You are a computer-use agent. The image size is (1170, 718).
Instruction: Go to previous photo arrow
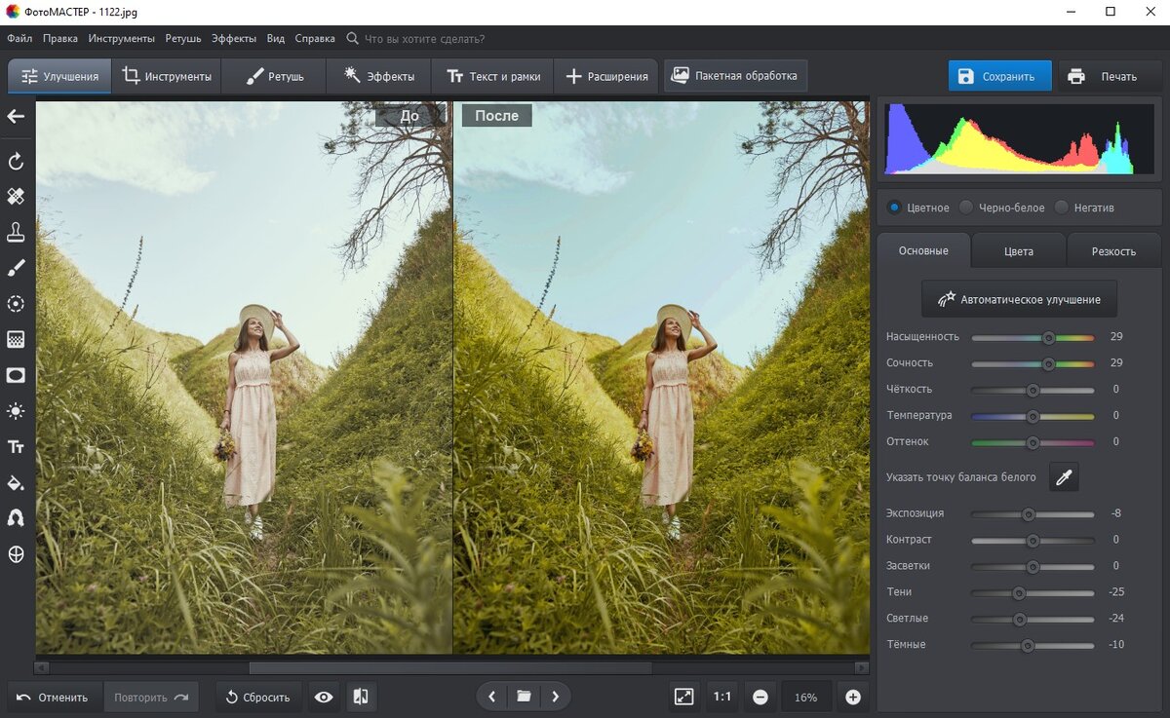pyautogui.click(x=492, y=697)
